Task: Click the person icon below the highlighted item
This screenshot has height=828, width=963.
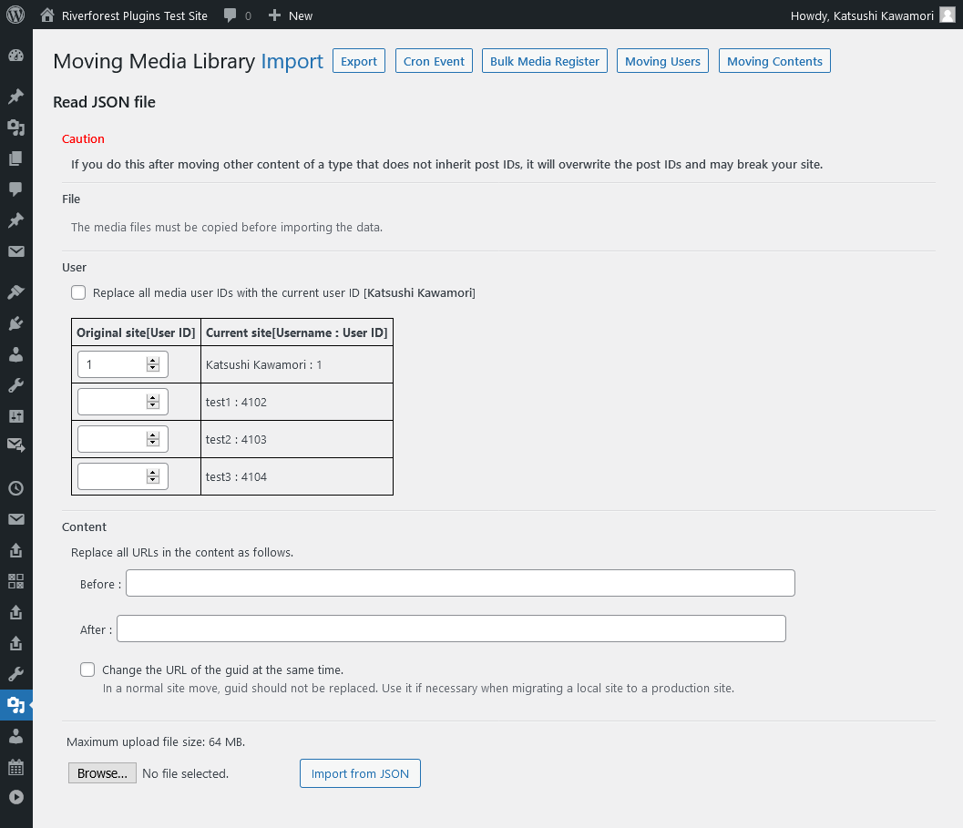Action: coord(16,736)
